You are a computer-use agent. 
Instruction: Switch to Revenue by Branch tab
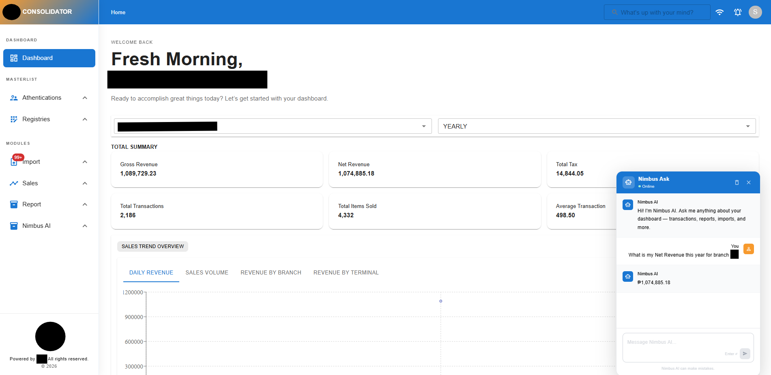(271, 272)
